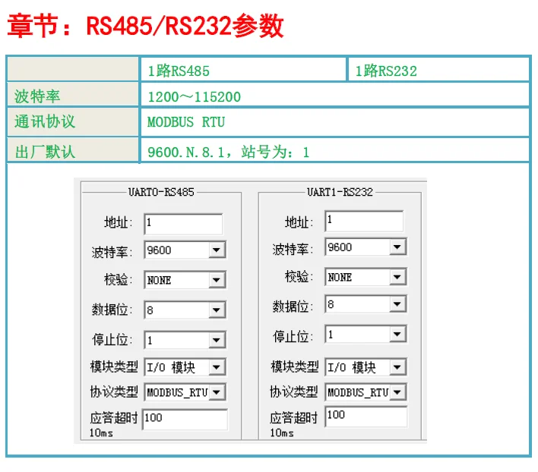Open the UART1-RS232 数据位 dropdown arrow
The height and width of the screenshot is (472, 538).
click(x=397, y=304)
